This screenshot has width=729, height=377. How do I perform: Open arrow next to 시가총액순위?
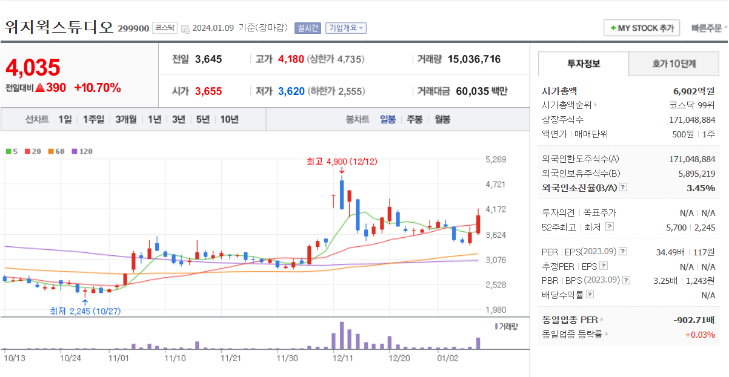(595, 105)
